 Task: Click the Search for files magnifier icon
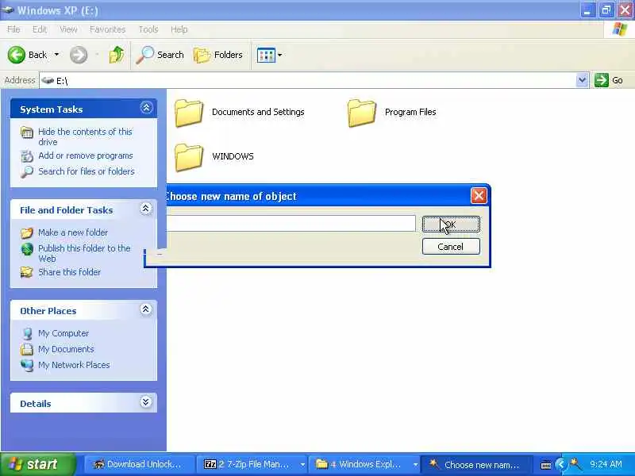[27, 172]
